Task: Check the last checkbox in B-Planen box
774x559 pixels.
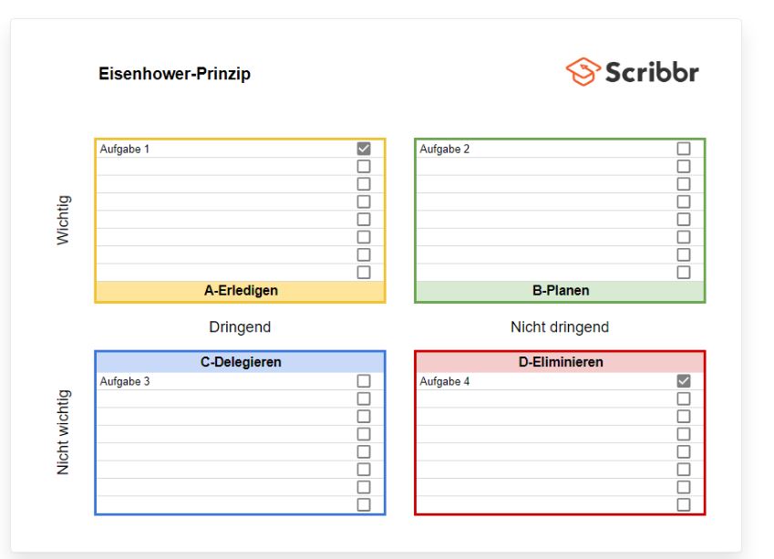Action: [684, 272]
